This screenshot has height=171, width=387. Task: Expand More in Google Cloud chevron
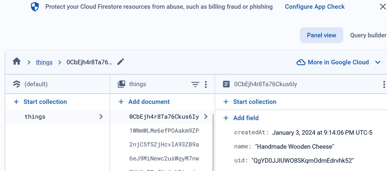[x=378, y=62]
